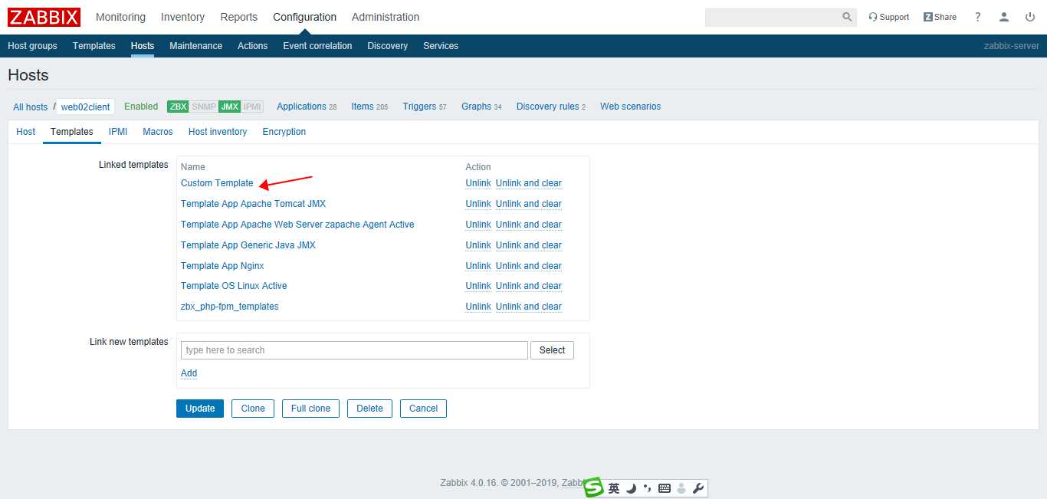
Task: Open the Reports menu
Action: click(x=239, y=17)
